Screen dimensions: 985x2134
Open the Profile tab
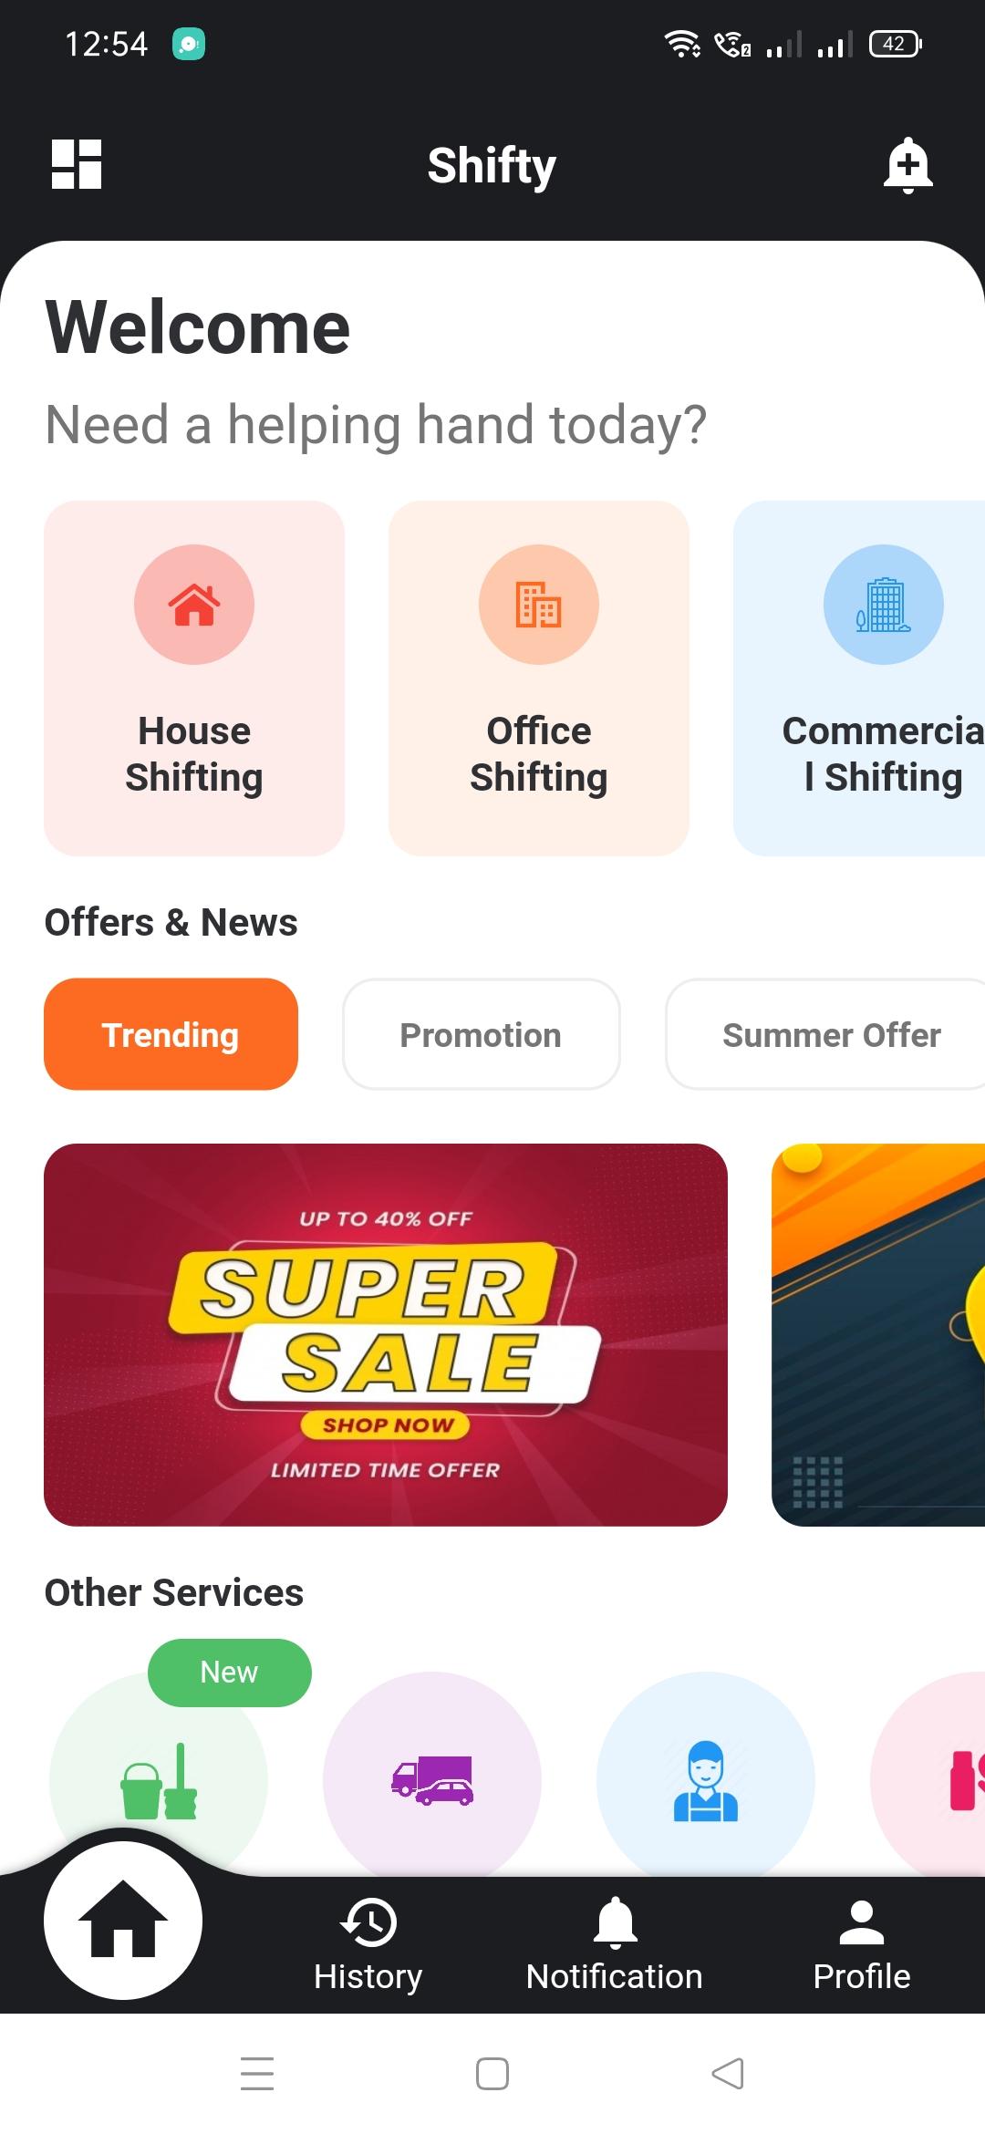click(x=862, y=1944)
